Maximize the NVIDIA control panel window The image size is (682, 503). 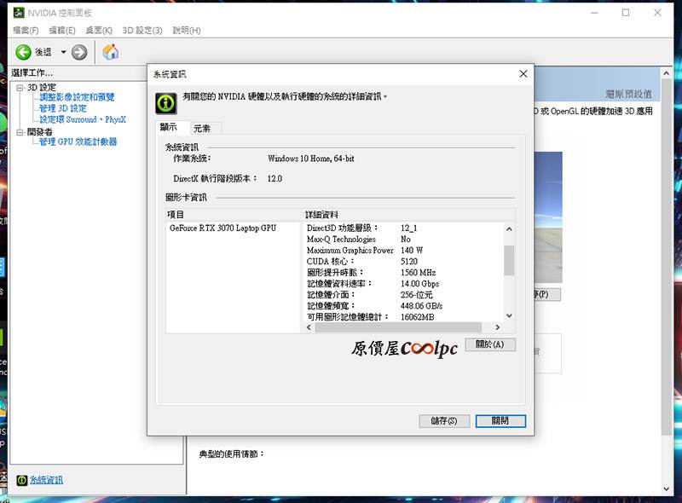tap(626, 13)
